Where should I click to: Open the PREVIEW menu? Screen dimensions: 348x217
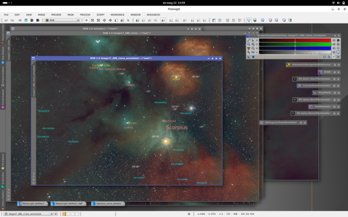click(56, 15)
